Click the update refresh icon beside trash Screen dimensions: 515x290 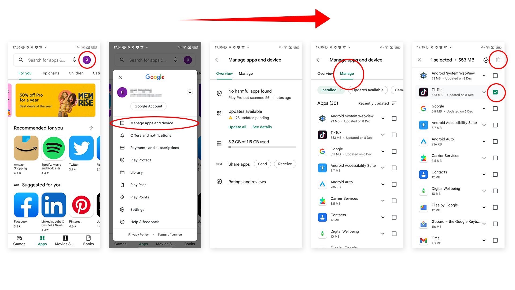tap(486, 60)
